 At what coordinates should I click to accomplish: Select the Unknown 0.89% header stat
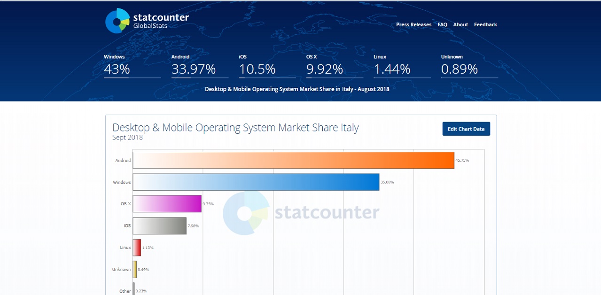[469, 66]
